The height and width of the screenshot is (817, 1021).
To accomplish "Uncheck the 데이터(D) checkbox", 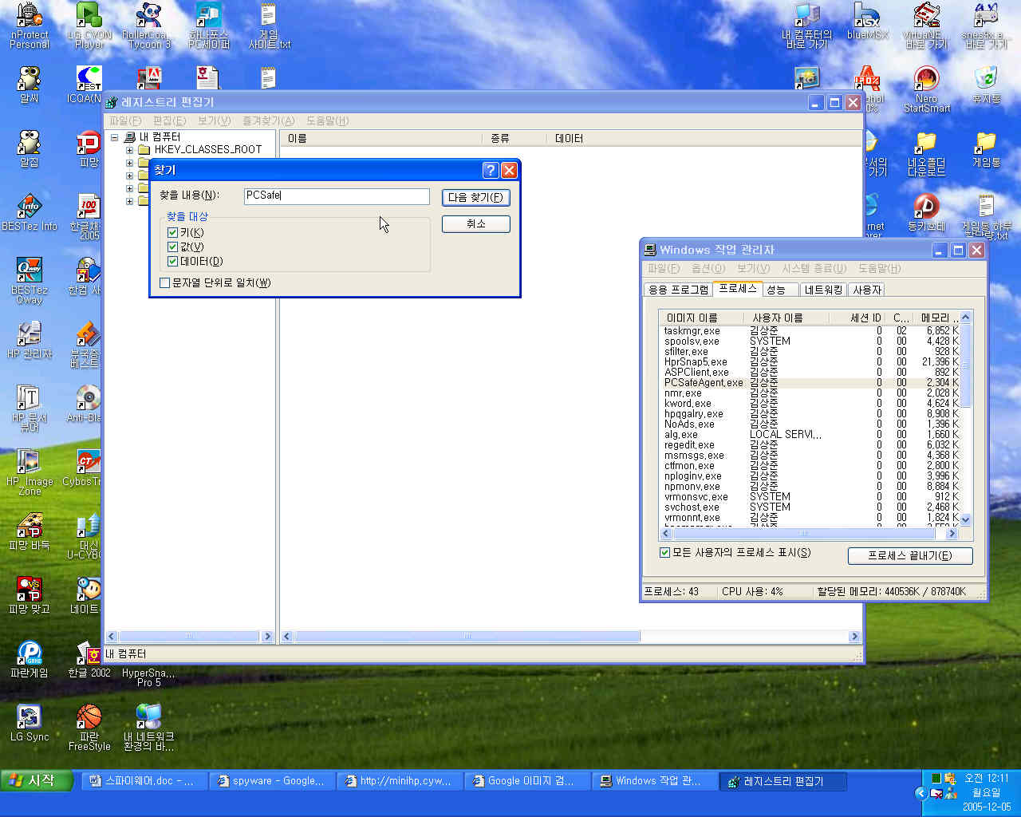I will (x=172, y=262).
